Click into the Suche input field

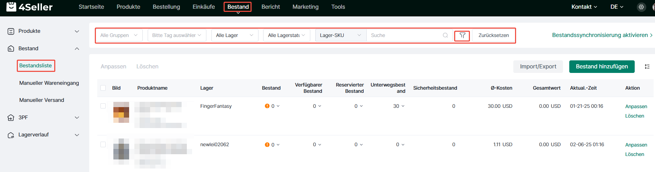[x=404, y=35]
